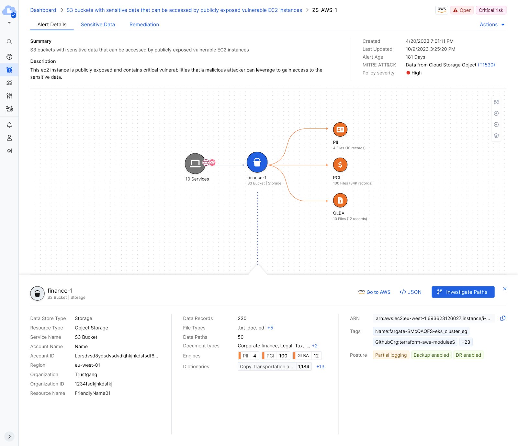This screenshot has height=446, width=518.
Task: Close the finance-1 details panel
Action: click(x=505, y=289)
